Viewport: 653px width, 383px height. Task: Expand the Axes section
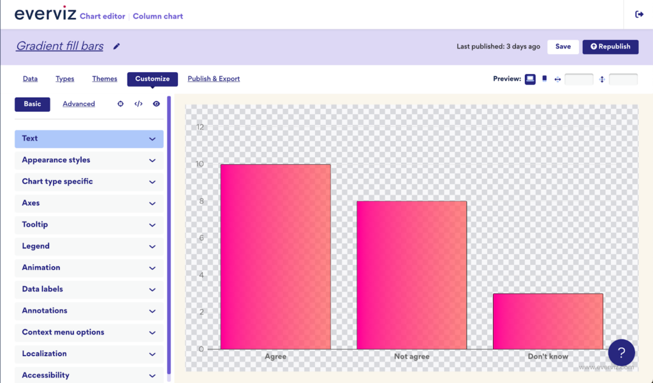pos(89,202)
